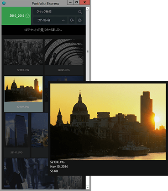This screenshot has width=168, height=191.
Task: Click the 52095.JPG filename label
Action: [63, 70]
